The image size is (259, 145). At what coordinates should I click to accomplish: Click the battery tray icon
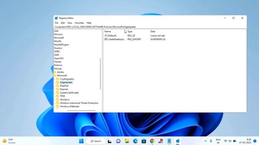(235, 141)
